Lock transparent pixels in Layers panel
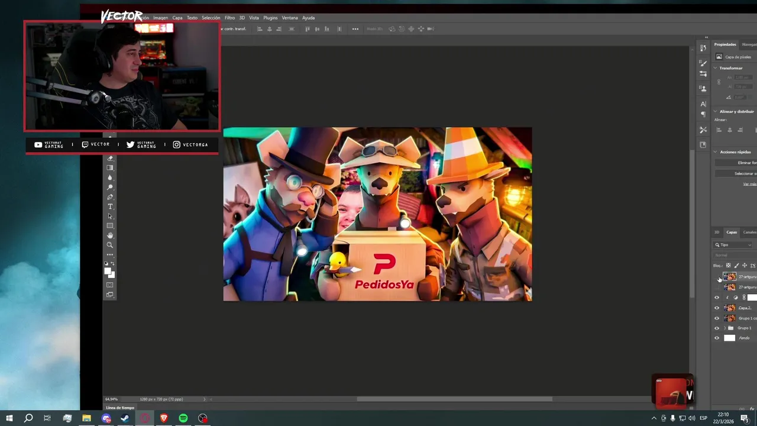 pyautogui.click(x=729, y=266)
